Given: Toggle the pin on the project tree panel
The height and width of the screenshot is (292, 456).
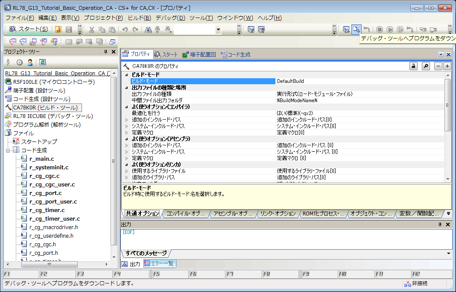Looking at the screenshot, I should (106, 52).
